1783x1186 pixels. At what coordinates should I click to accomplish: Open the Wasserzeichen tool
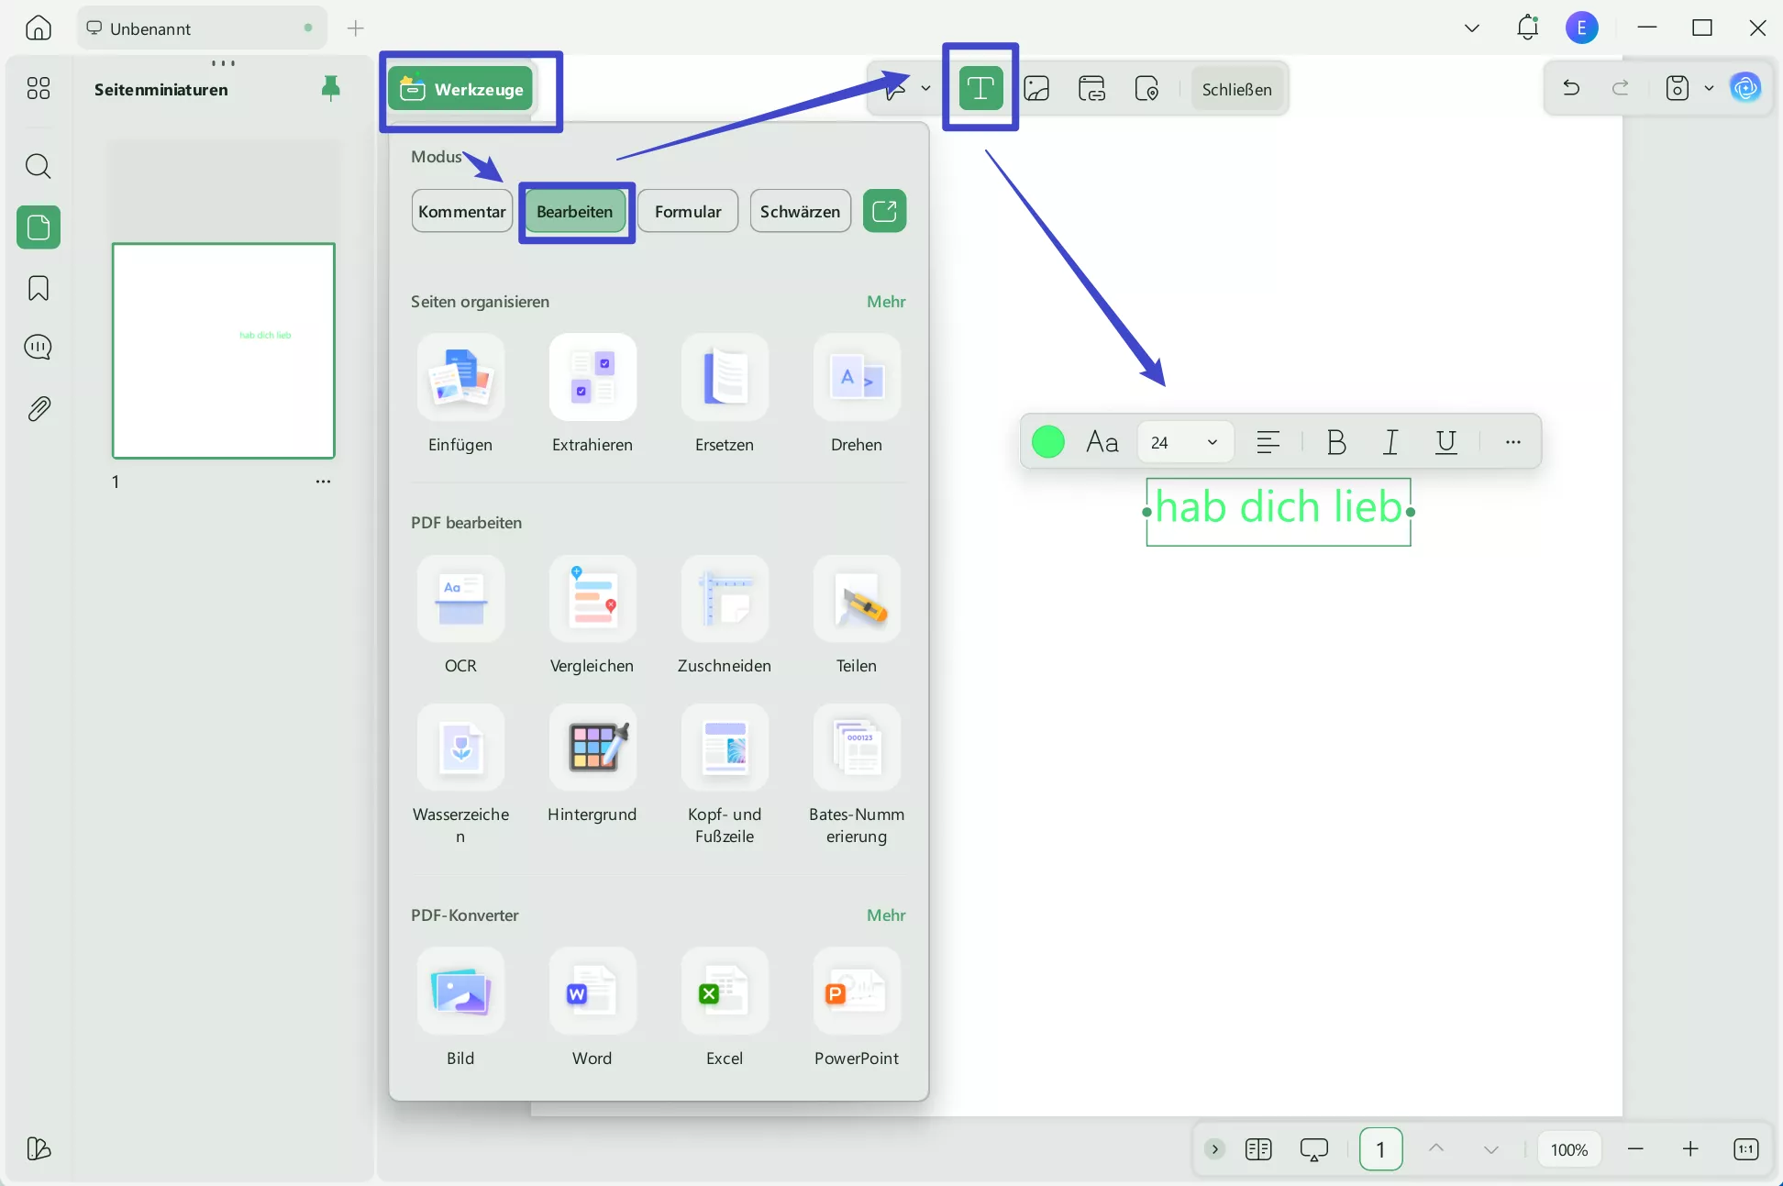click(460, 748)
